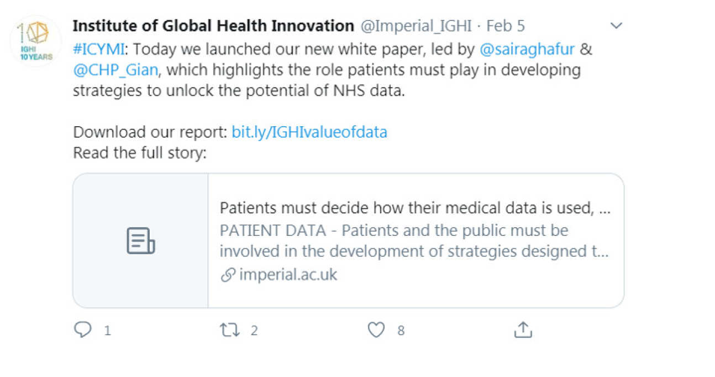
Task: Open the bit.ly/IGHIvalueofdata report link
Action: pos(309,132)
